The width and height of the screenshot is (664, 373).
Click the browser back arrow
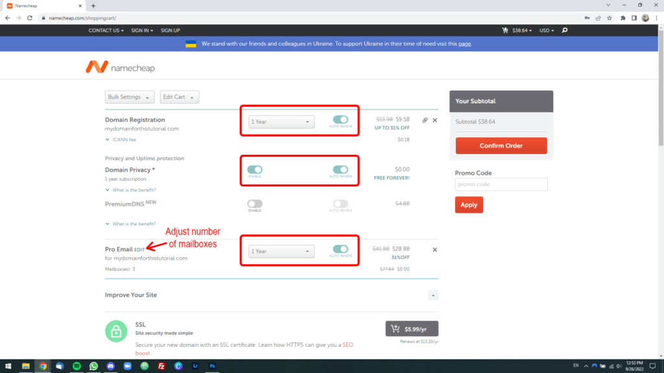pyautogui.click(x=8, y=17)
